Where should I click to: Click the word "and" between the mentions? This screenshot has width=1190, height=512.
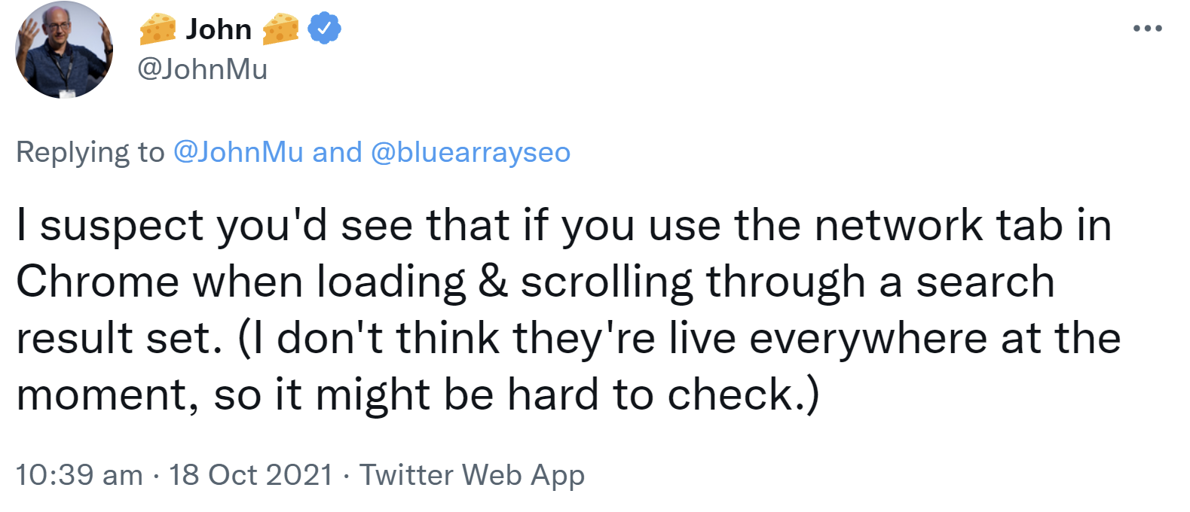[337, 152]
